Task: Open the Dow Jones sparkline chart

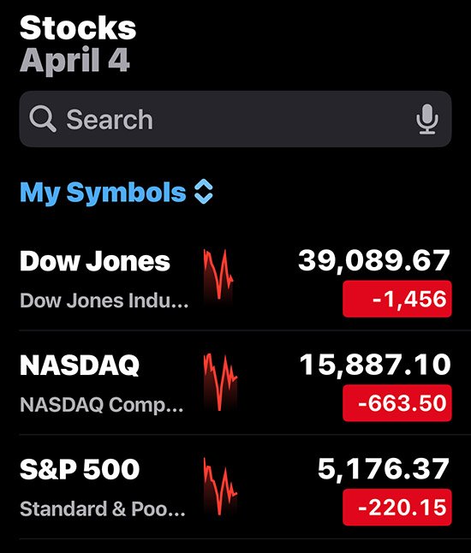Action: (218, 276)
